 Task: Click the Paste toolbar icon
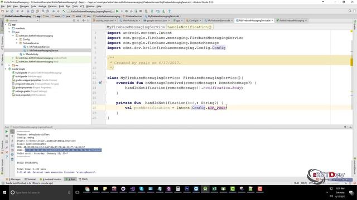(37, 11)
